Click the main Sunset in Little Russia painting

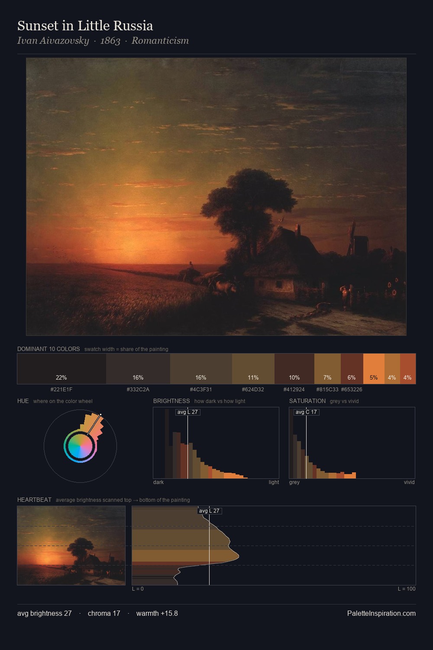[x=216, y=197]
